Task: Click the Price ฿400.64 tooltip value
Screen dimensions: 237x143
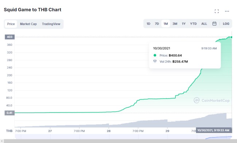Action: click(x=175, y=55)
